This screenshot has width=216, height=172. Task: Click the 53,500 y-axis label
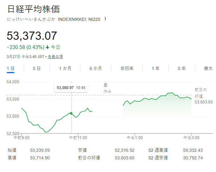coord(13,99)
